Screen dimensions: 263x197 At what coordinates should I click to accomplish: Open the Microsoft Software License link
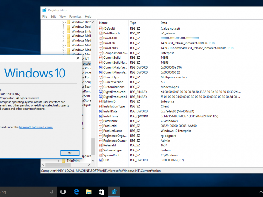(36, 127)
